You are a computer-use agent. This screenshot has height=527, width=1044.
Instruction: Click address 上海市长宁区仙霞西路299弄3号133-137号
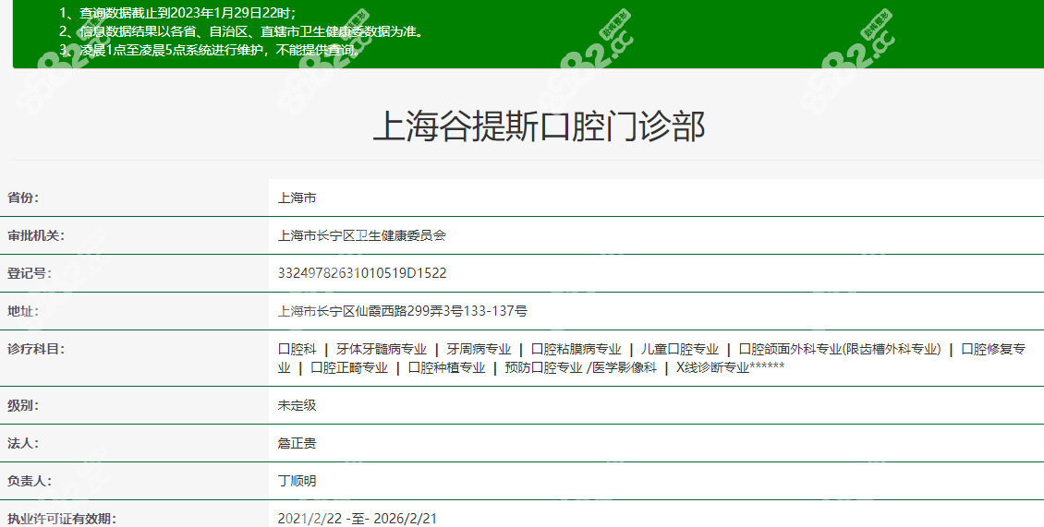[402, 311]
